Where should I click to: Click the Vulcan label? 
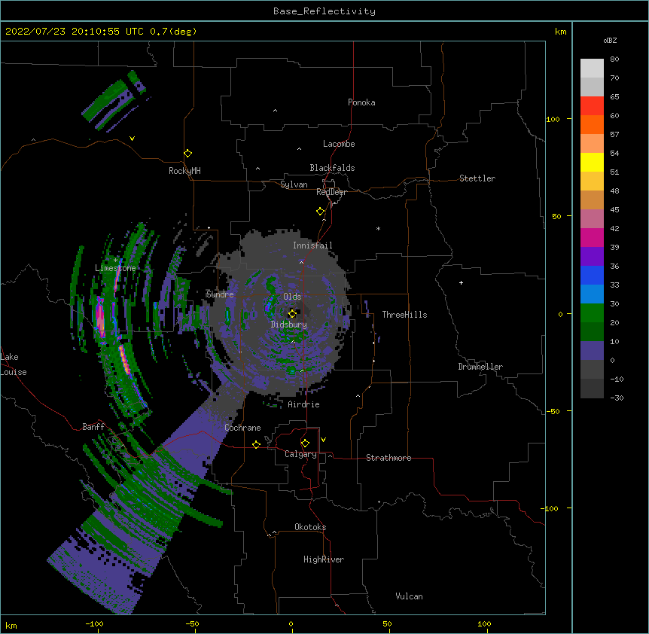tap(410, 596)
